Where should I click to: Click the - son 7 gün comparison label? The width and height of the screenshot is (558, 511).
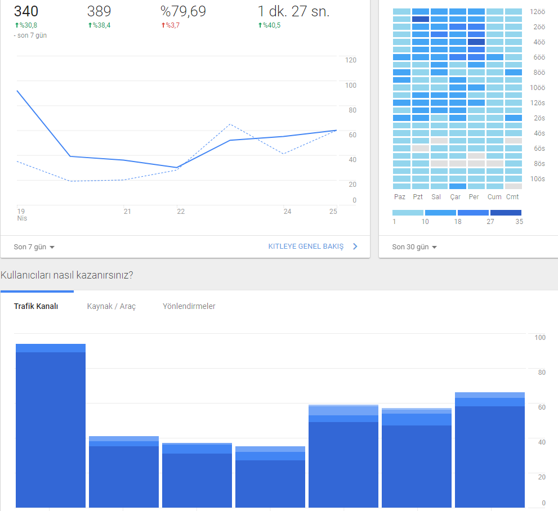pyautogui.click(x=30, y=35)
